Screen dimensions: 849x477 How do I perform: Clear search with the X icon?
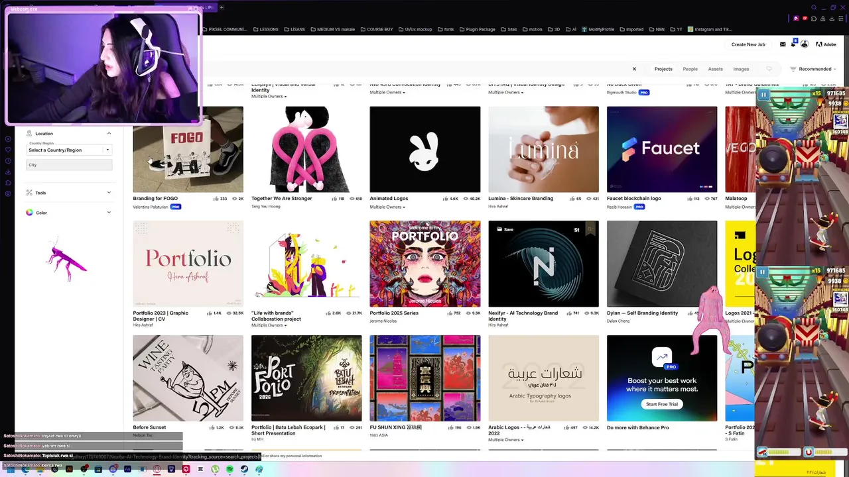[634, 69]
